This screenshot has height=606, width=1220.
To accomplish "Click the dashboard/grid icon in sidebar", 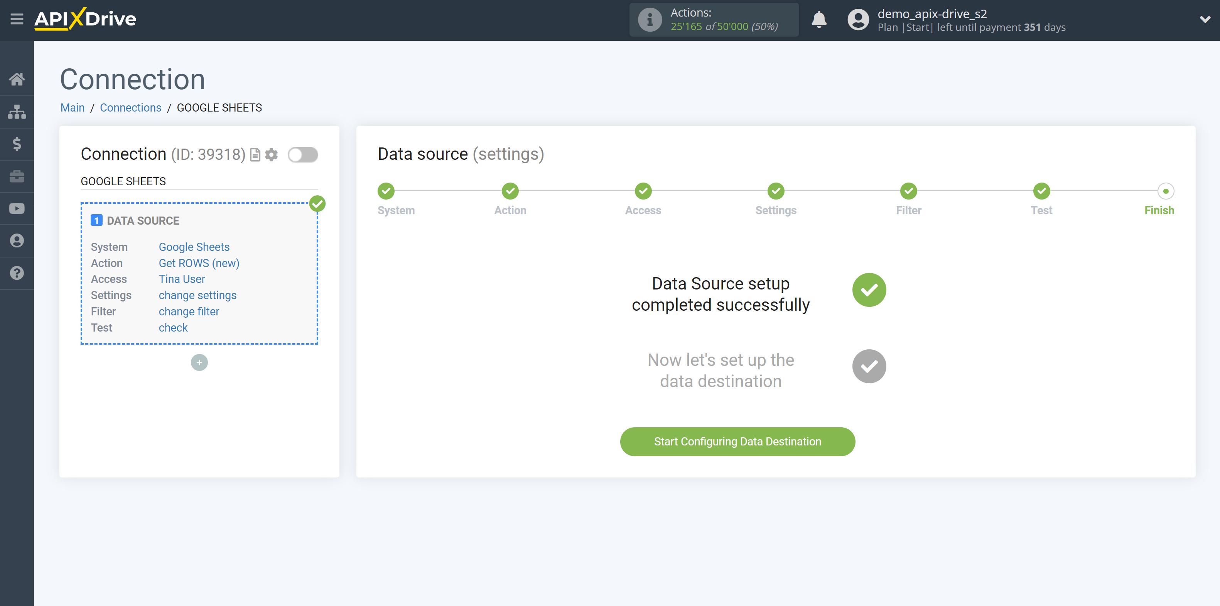I will [17, 112].
